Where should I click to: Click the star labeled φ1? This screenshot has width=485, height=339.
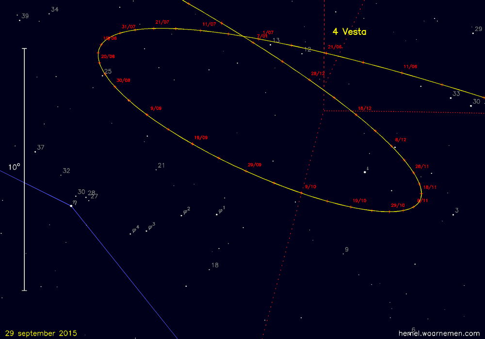(x=217, y=214)
